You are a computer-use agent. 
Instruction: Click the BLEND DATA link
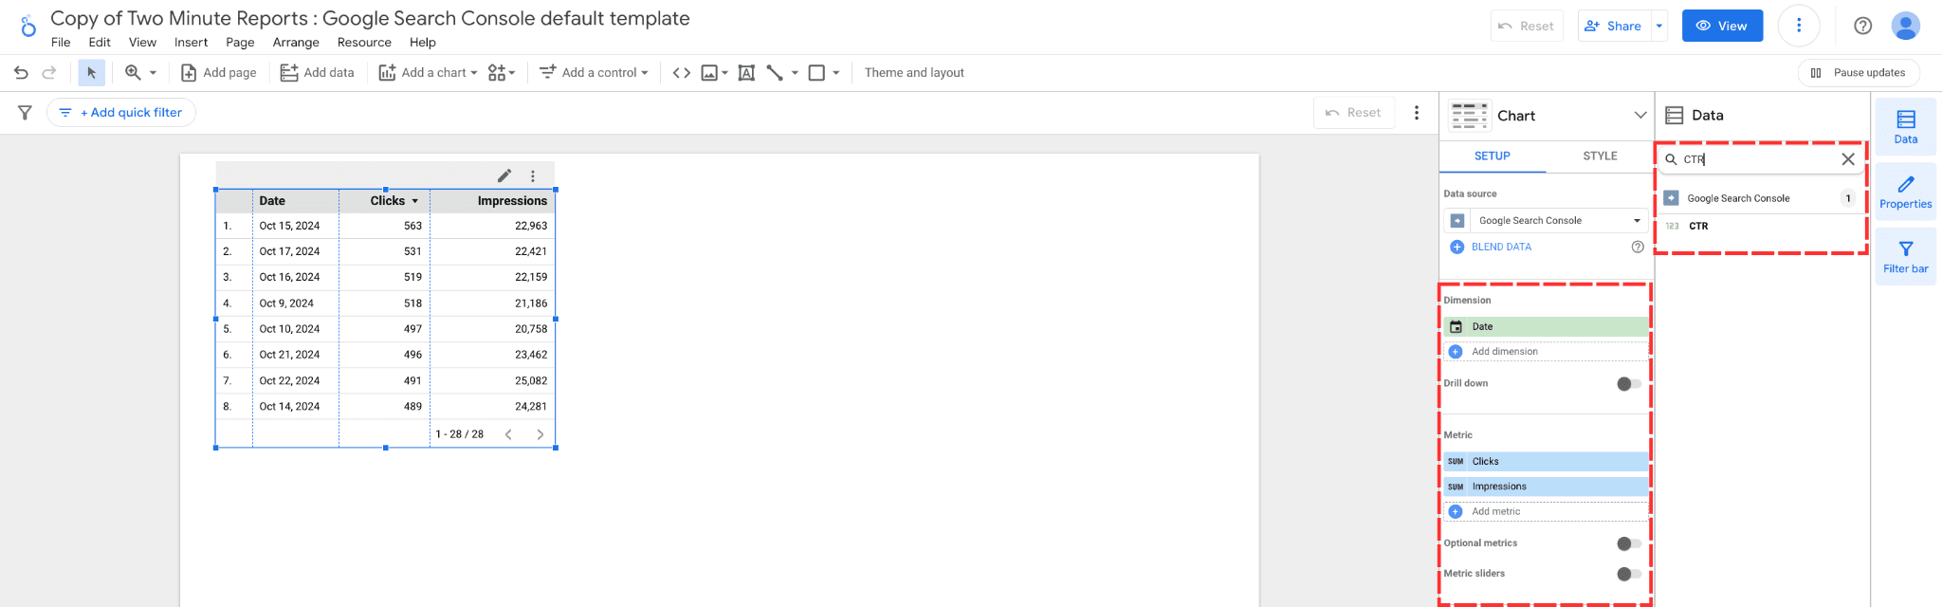tap(1501, 247)
